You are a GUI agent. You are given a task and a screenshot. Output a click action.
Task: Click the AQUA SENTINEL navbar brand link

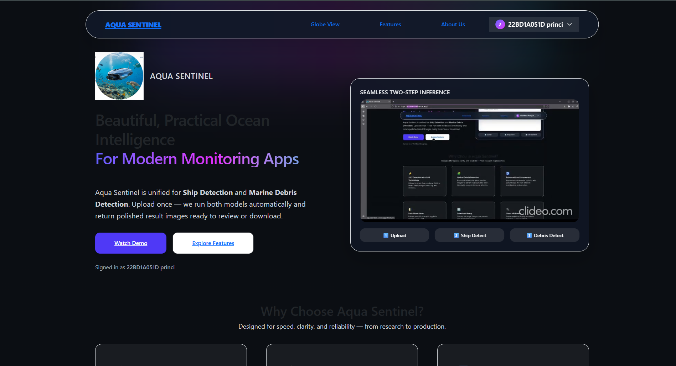(133, 25)
